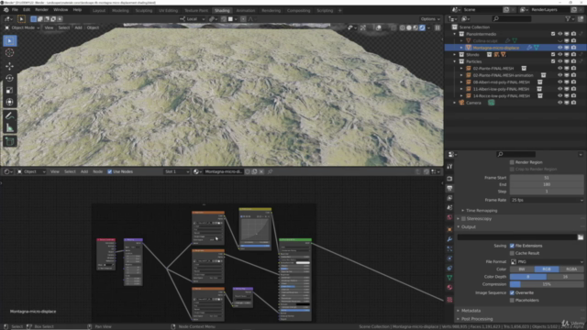
Task: Collapse the Particles collection
Action: [455, 61]
